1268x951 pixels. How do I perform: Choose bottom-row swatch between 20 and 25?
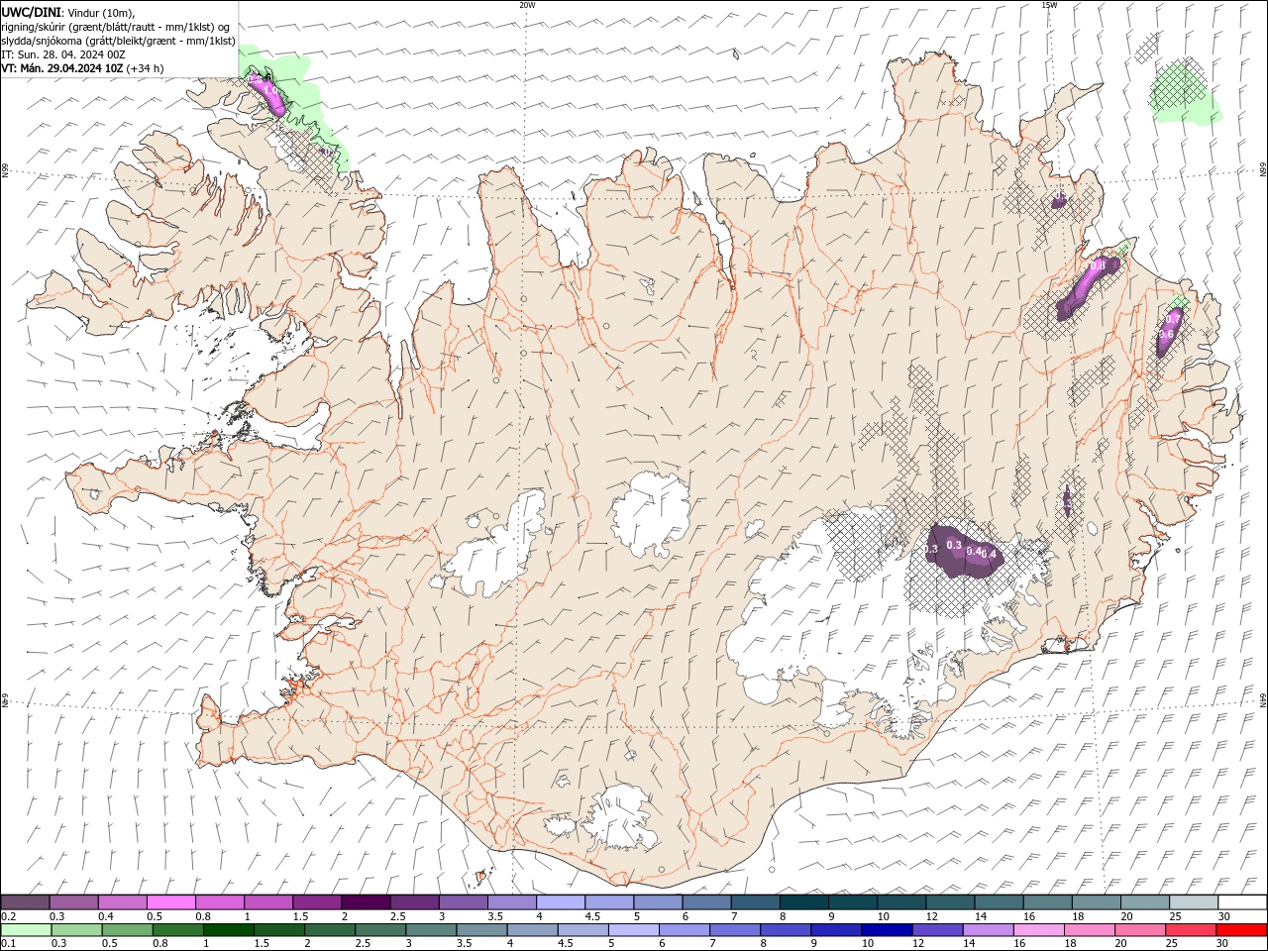tap(1139, 930)
